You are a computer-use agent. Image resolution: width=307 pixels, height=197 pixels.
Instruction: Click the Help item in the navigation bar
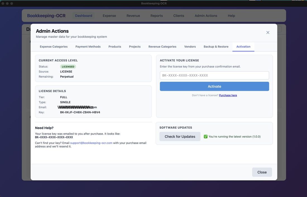[231, 16]
